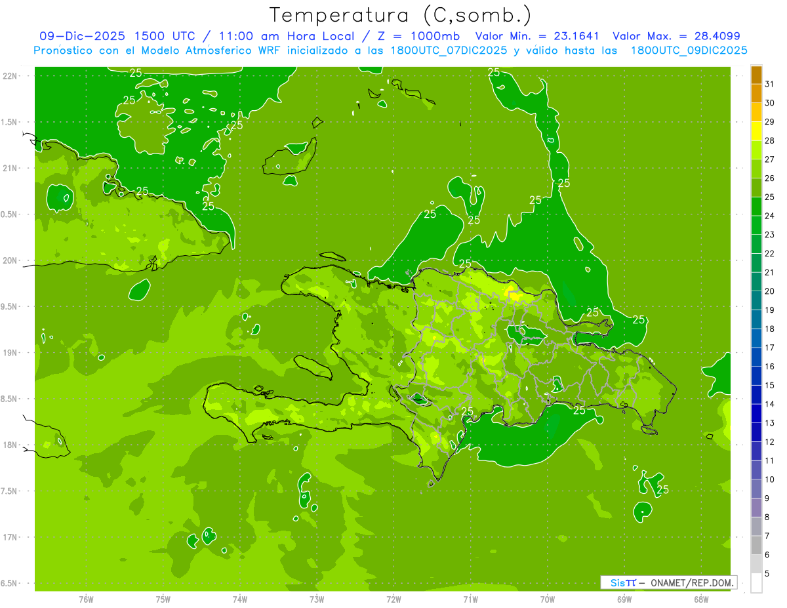Click the Valor Min. = 23.1641 text

[536, 36]
